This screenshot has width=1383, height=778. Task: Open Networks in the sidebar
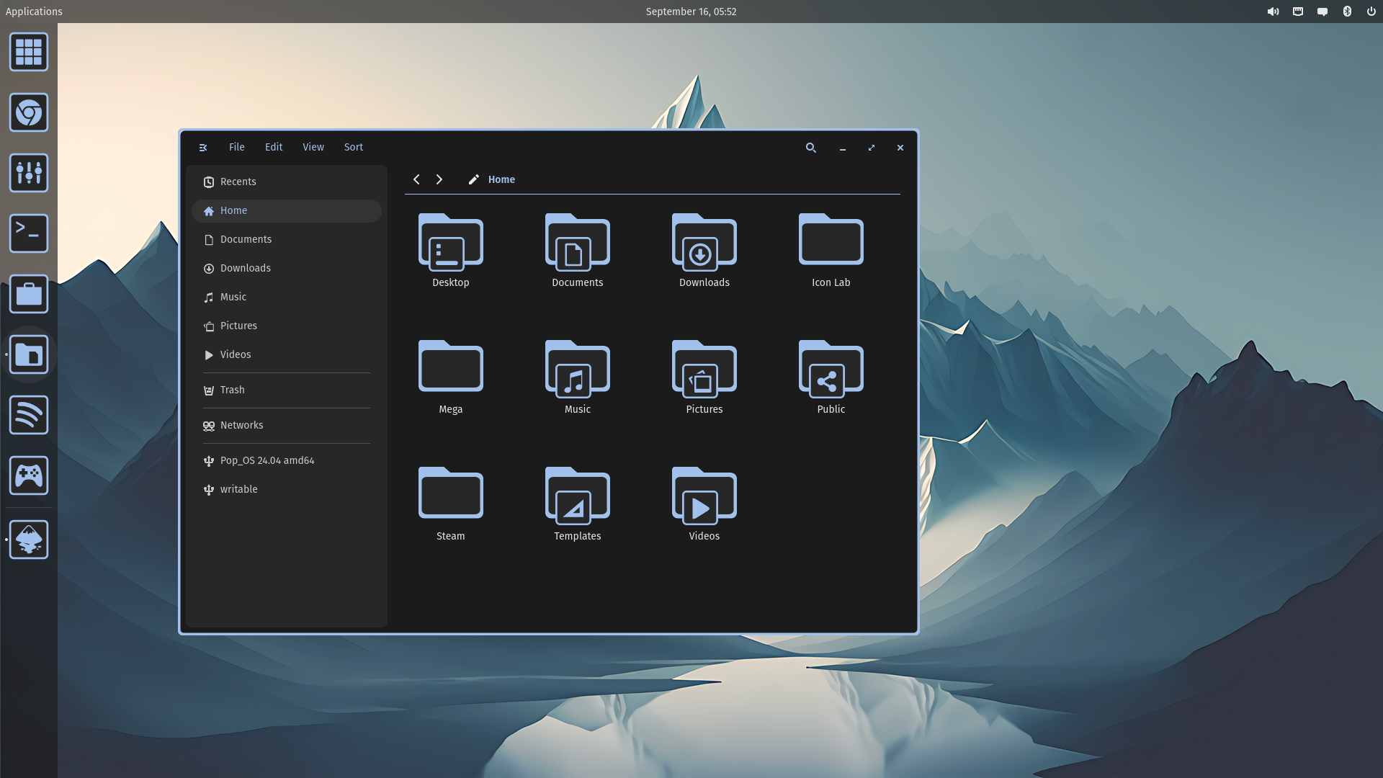287,425
